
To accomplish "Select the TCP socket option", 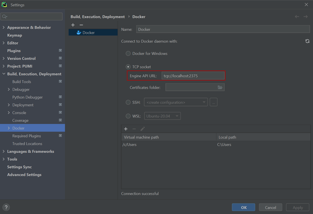I will click(x=128, y=67).
